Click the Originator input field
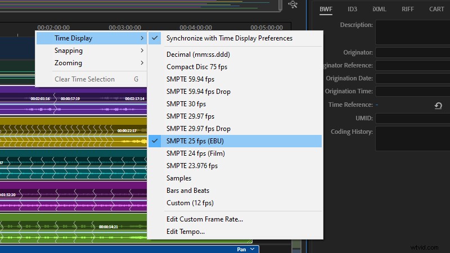The image size is (450, 253). coord(413,52)
